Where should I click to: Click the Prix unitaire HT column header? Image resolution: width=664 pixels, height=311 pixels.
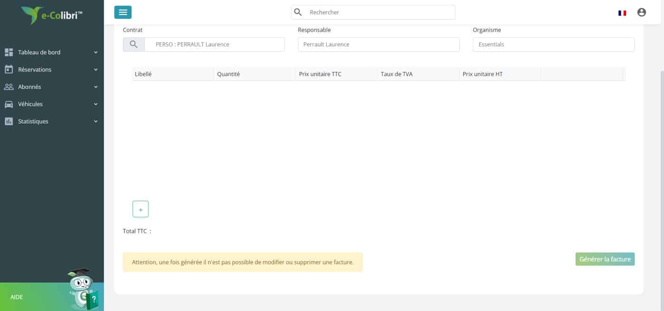pos(500,74)
